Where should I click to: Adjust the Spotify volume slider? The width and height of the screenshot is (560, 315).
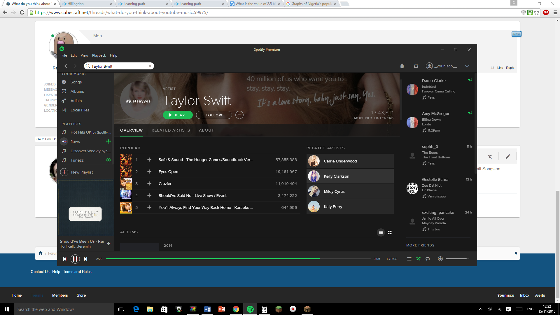click(457, 259)
